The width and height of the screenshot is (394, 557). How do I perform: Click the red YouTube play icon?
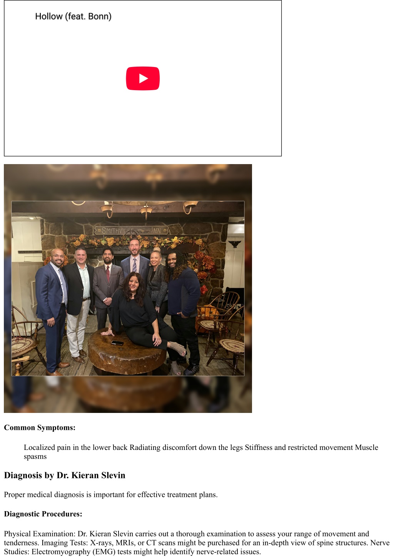(x=143, y=79)
